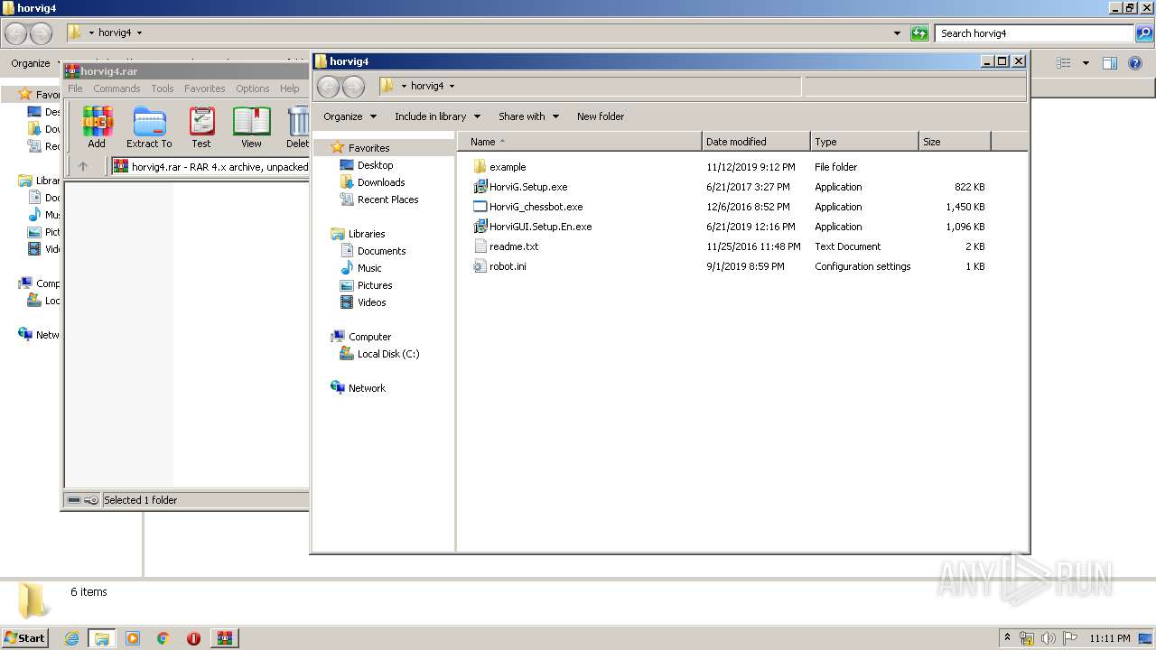The width and height of the screenshot is (1156, 650).
Task: Change view icon in background Explorer window
Action: coord(1064,63)
